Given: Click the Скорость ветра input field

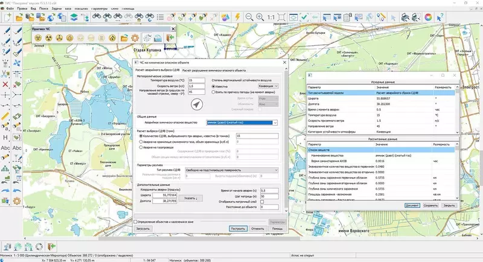Looking at the screenshot, I should click(197, 86).
